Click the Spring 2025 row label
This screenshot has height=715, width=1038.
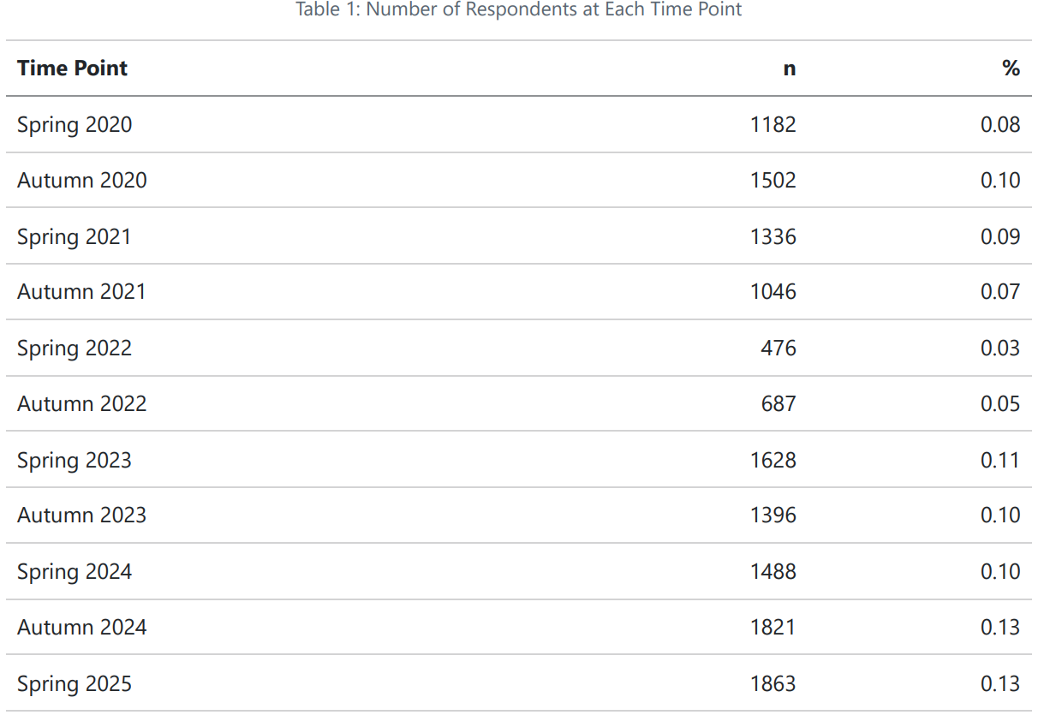[75, 684]
